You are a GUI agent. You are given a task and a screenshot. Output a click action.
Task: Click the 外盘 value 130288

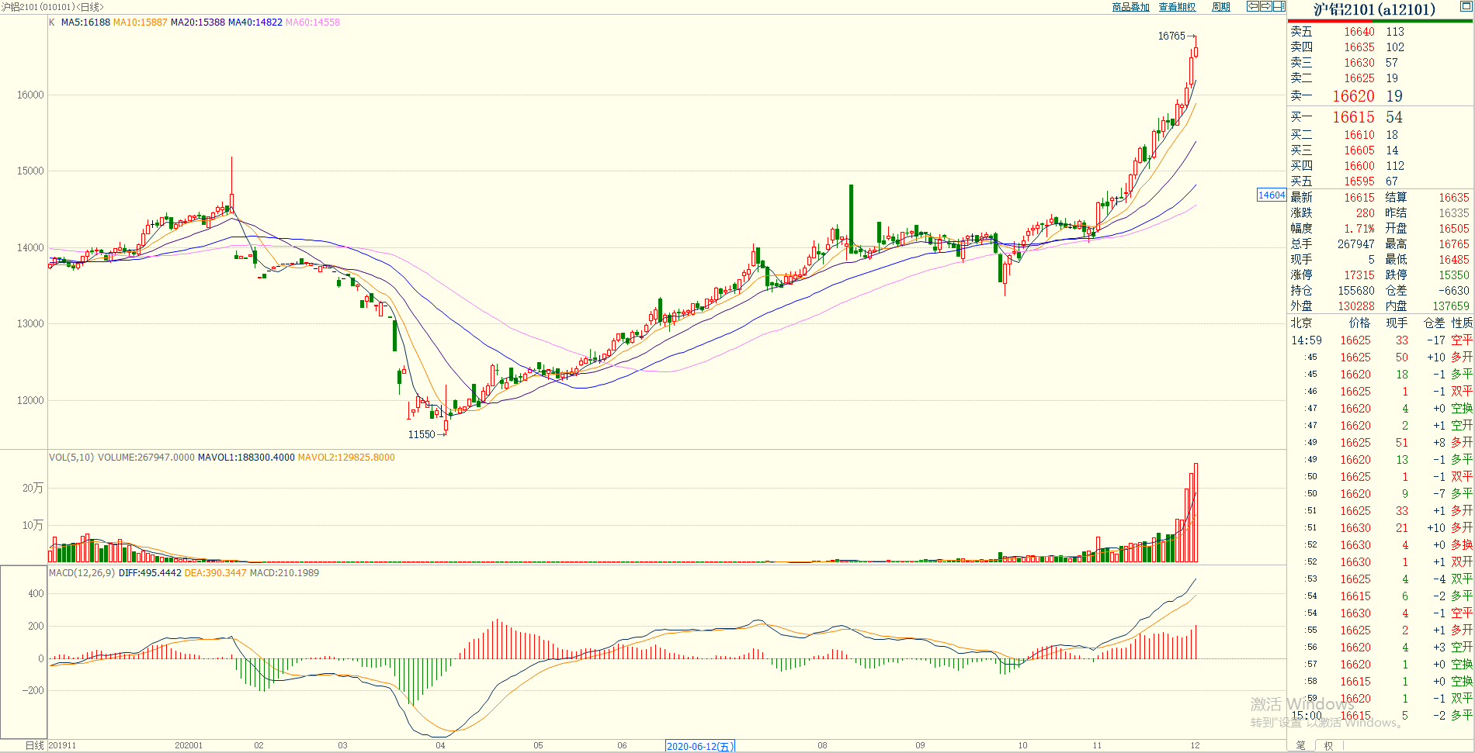pyautogui.click(x=1355, y=306)
